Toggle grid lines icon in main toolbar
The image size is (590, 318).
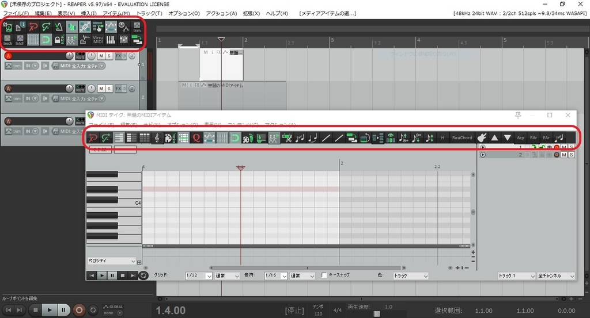coord(33,40)
